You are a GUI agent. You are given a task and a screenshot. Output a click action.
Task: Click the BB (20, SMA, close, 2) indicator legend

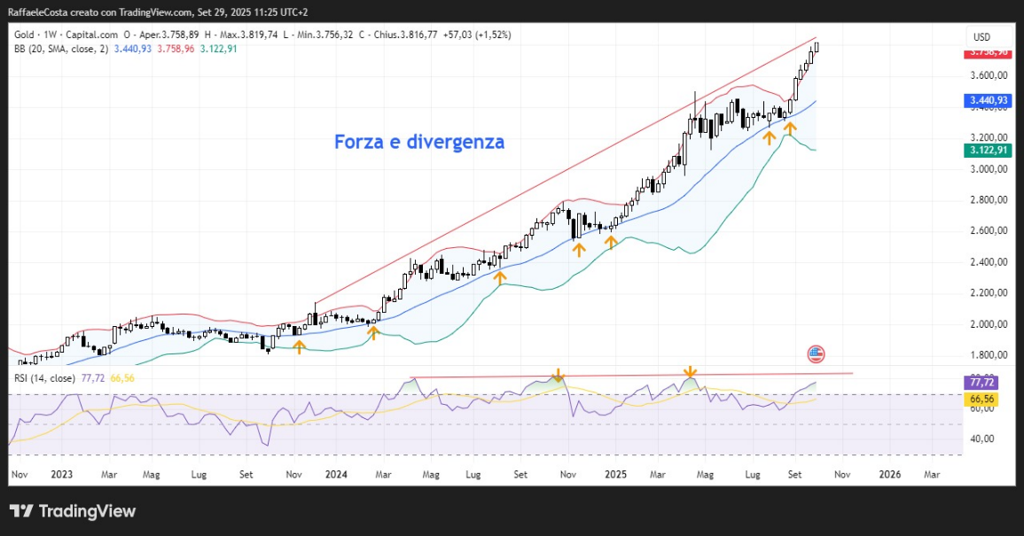[60, 48]
